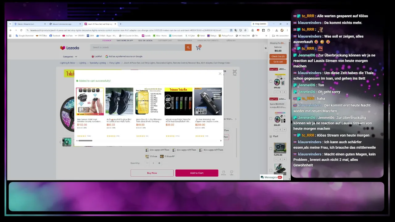395x222 pixels.
Task: Open the GMX bookmark
Action: point(90,35)
